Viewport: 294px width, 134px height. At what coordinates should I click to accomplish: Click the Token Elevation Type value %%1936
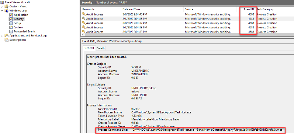click(137, 116)
